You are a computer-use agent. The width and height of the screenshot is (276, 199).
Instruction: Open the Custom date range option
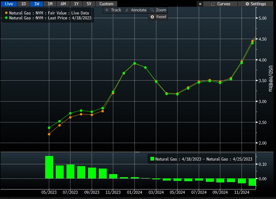click(x=106, y=4)
